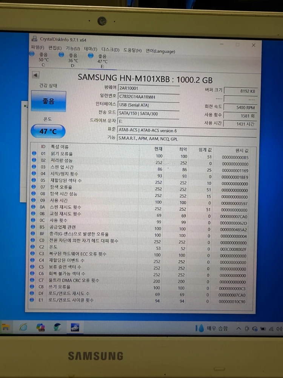Click the status icon of row 0A 스핀 재시도 횟수
The height and width of the screenshot is (378, 283).
[x=33, y=207]
